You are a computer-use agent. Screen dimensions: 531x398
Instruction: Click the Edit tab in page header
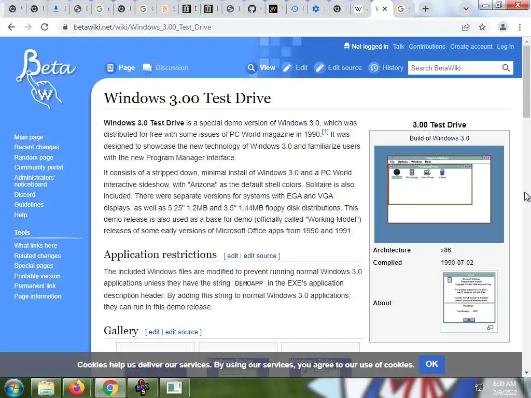tap(295, 68)
